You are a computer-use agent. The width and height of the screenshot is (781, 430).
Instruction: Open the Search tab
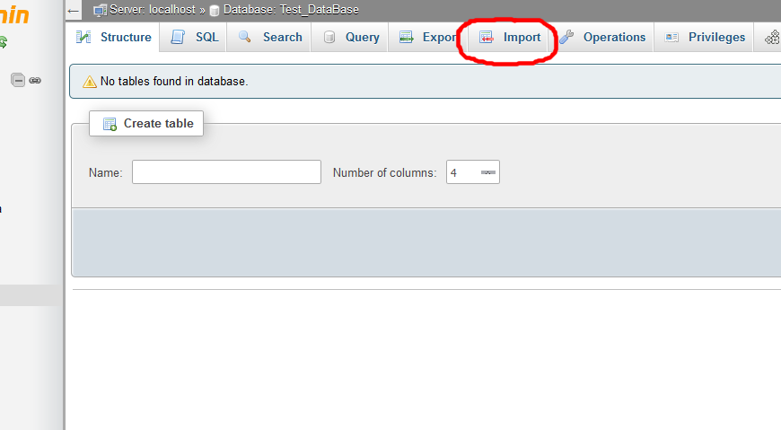tap(271, 38)
